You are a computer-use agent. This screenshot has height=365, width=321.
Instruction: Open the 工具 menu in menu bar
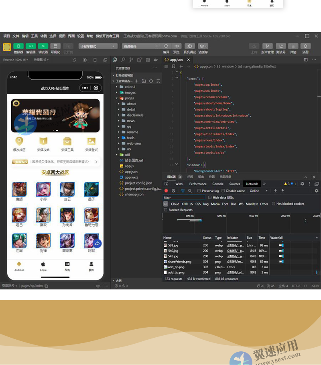[x=35, y=36]
